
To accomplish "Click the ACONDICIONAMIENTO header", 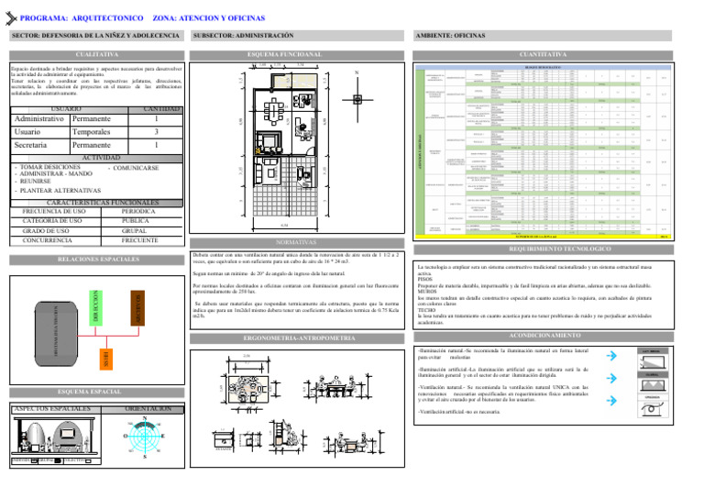I will coord(544,336).
